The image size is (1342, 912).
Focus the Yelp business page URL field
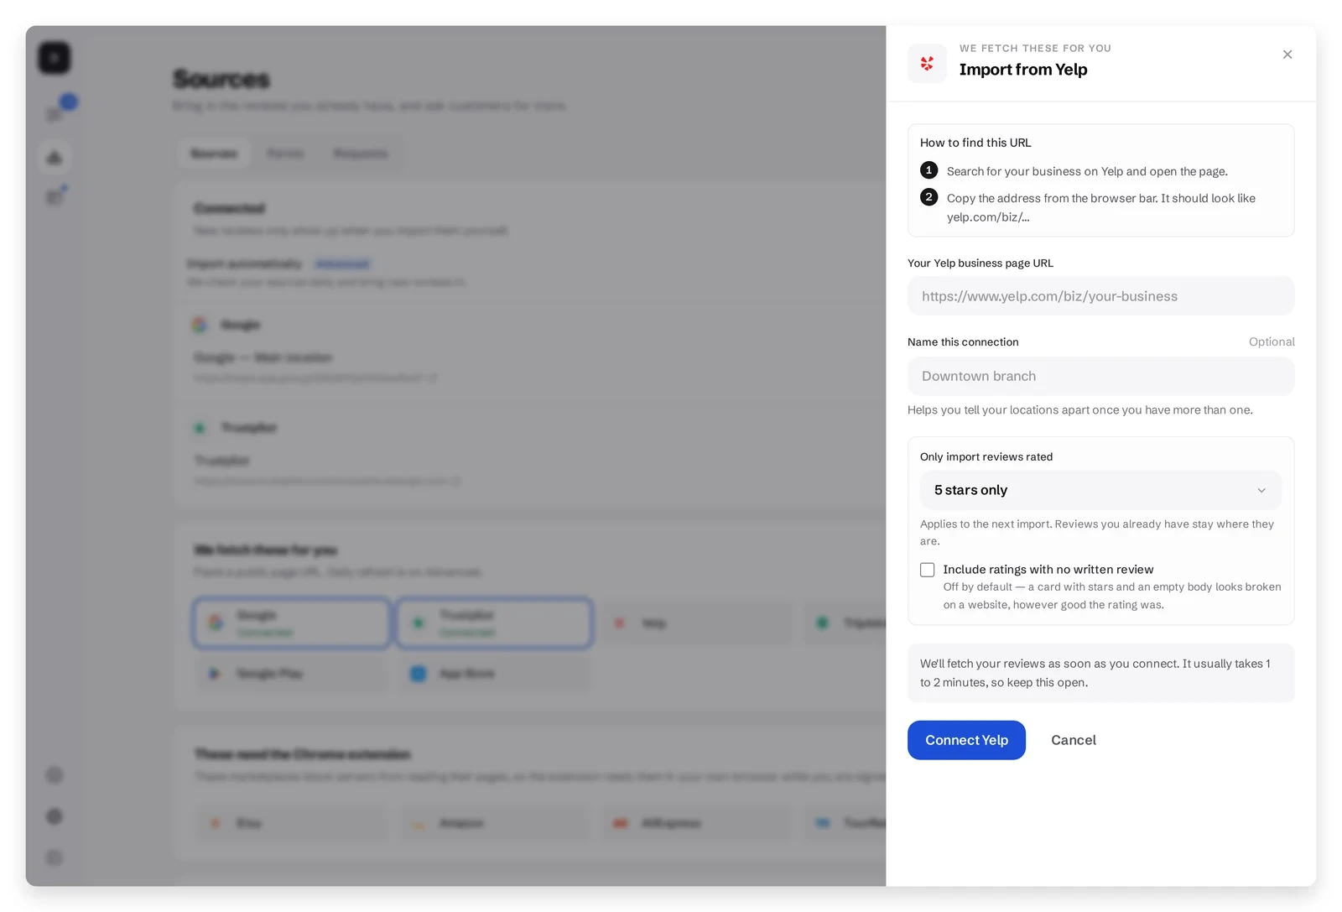pos(1100,296)
